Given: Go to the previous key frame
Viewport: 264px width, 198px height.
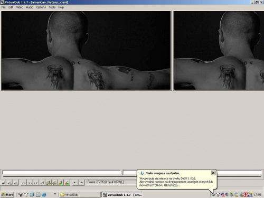Looking at the screenshot, I should 49,183.
